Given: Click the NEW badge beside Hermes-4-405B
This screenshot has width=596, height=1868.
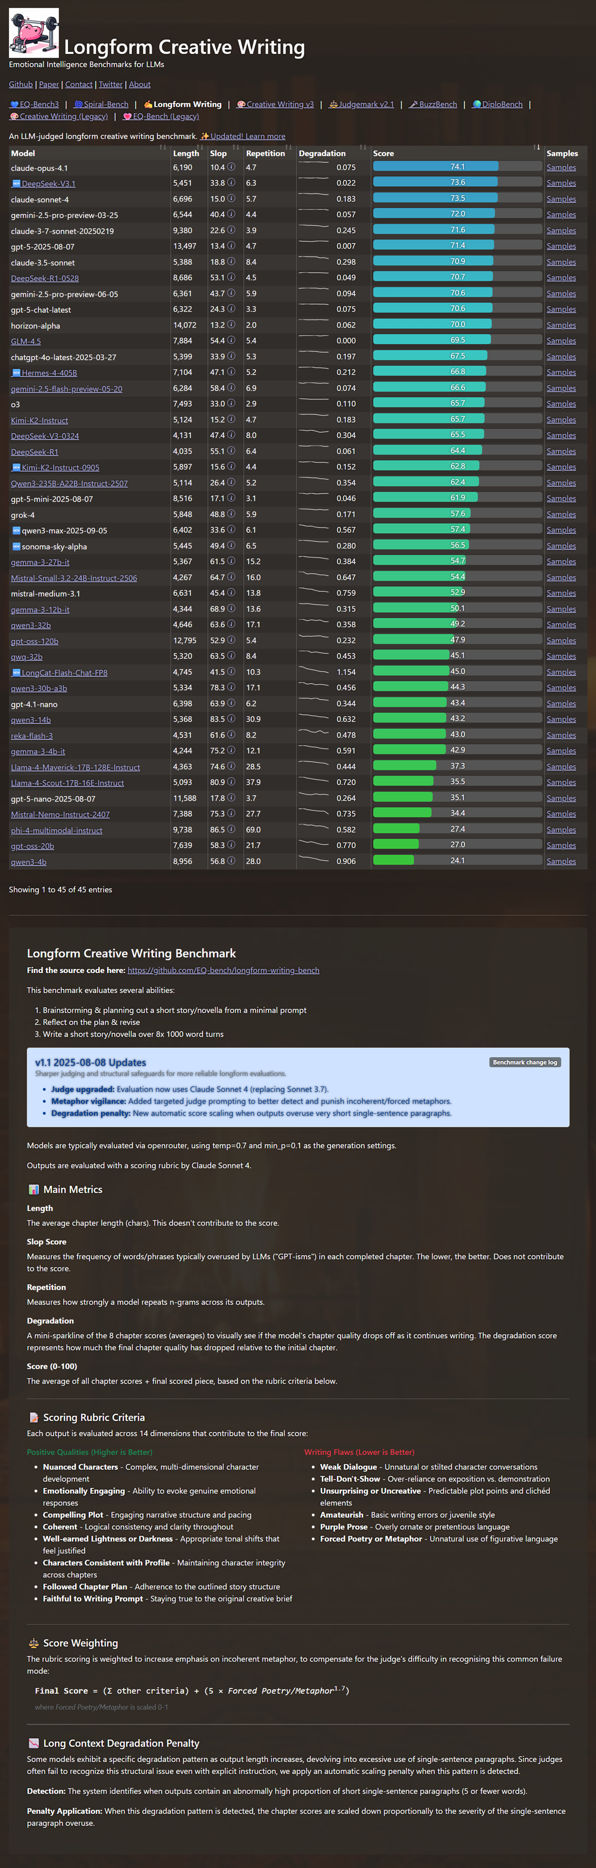Looking at the screenshot, I should [16, 372].
